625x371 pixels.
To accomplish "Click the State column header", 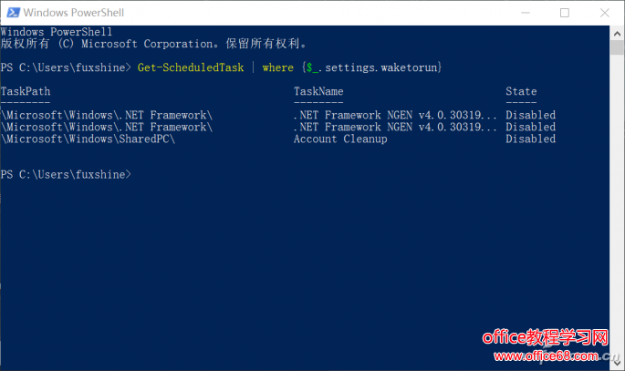I will 521,92.
